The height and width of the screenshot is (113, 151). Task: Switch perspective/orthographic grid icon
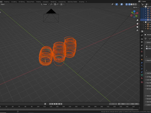point(137,30)
